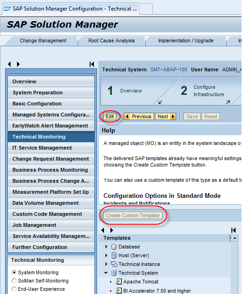Click the Edit button
This screenshot has width=242, height=294.
pos(109,116)
